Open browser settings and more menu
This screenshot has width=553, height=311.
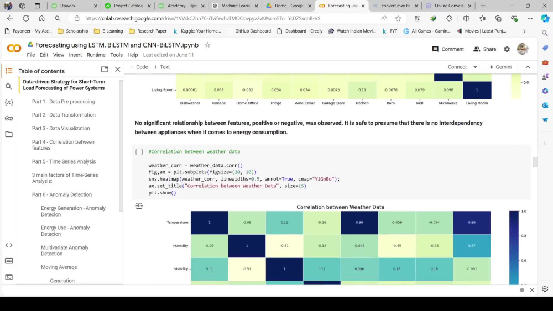coord(530,18)
